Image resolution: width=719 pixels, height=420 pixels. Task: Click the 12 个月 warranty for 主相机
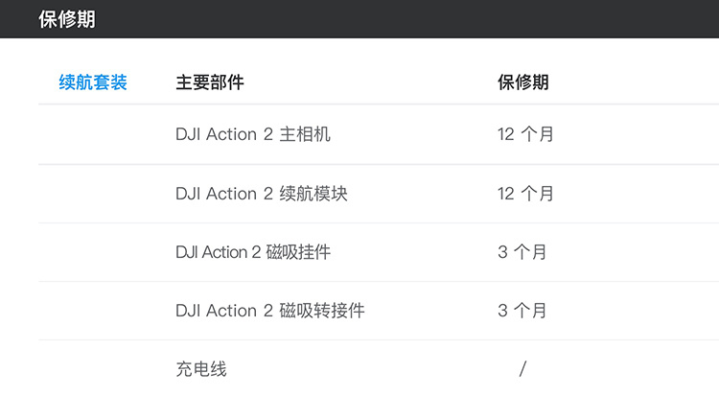[x=525, y=135]
